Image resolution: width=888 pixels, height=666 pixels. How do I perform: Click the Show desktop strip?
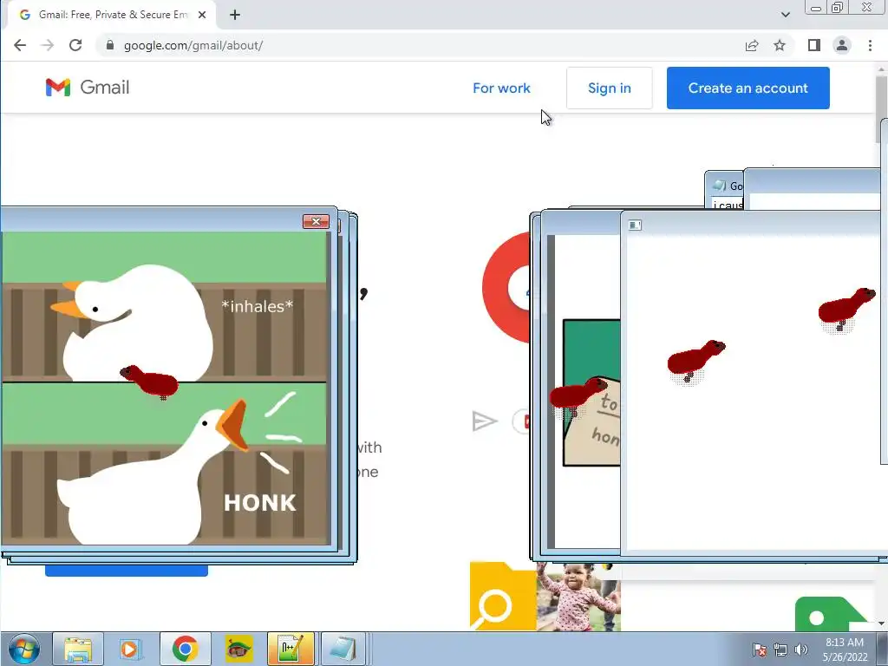point(882,649)
